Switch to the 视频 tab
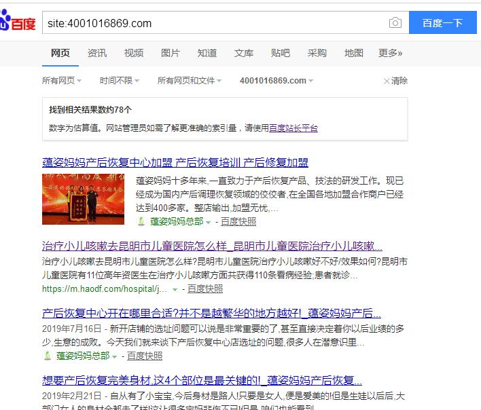481x410 pixels. (134, 53)
